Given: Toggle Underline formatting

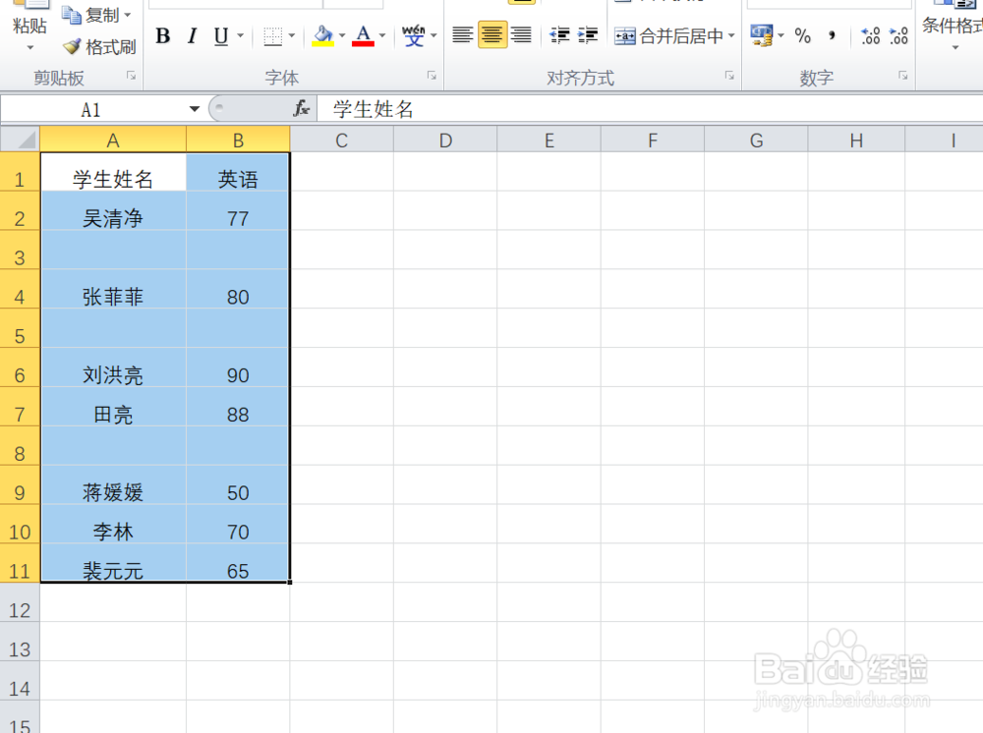Looking at the screenshot, I should click(220, 36).
